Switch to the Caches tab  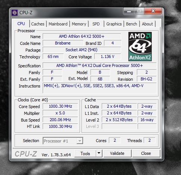point(38,24)
